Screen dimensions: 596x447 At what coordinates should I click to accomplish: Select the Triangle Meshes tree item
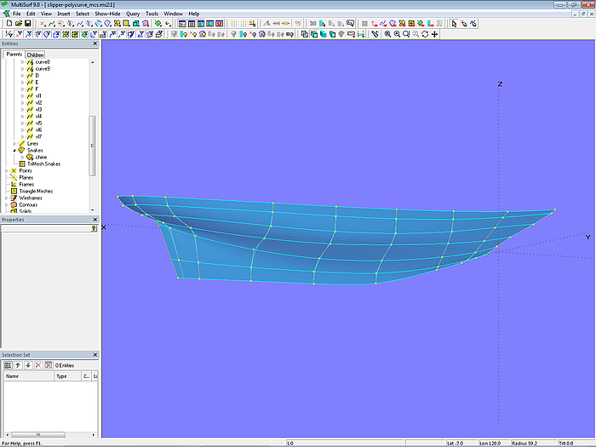click(x=36, y=191)
